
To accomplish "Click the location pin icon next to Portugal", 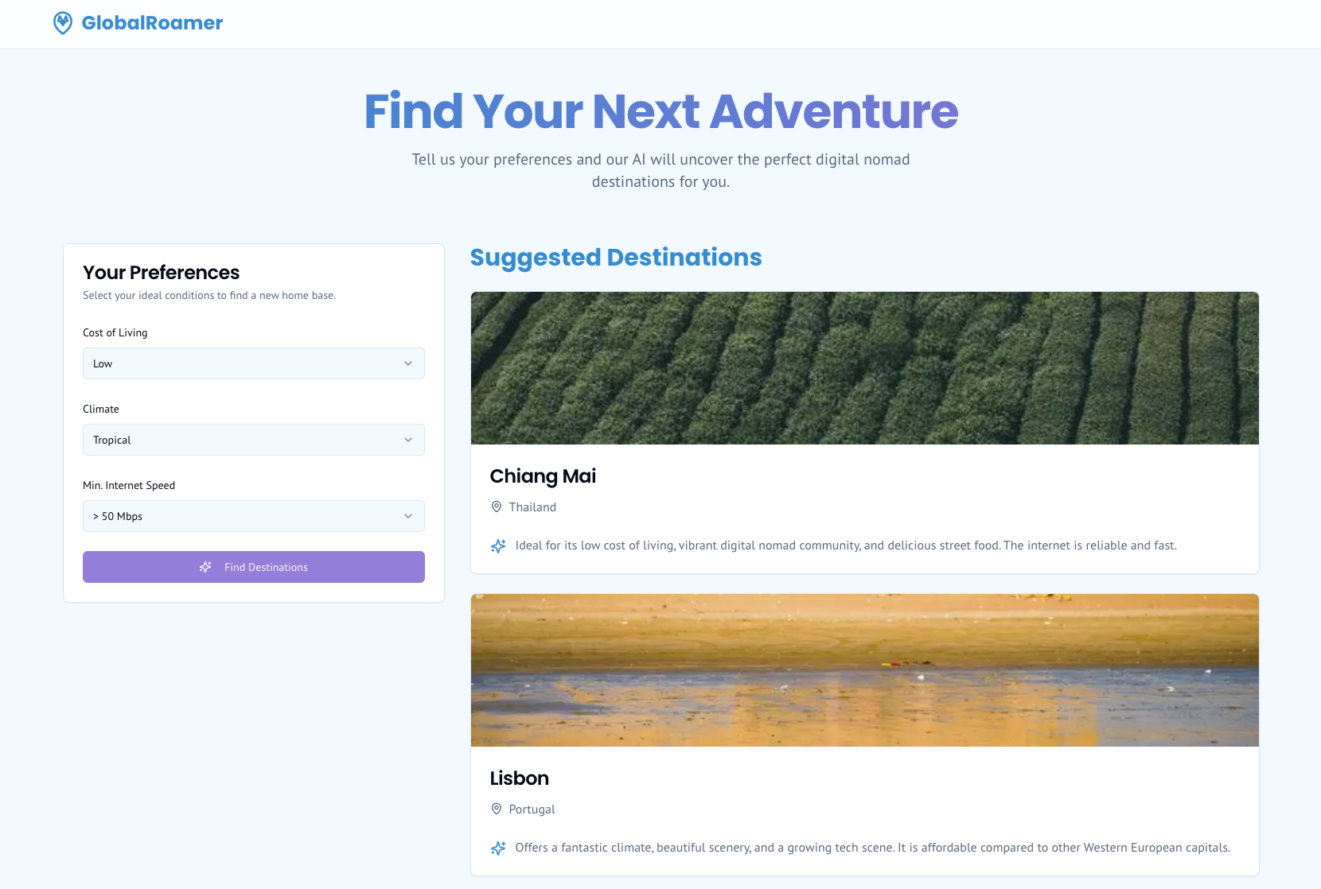I will coord(497,809).
